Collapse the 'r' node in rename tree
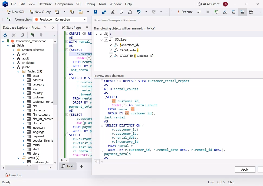This screenshot has height=186, width=263. (x=97, y=34)
